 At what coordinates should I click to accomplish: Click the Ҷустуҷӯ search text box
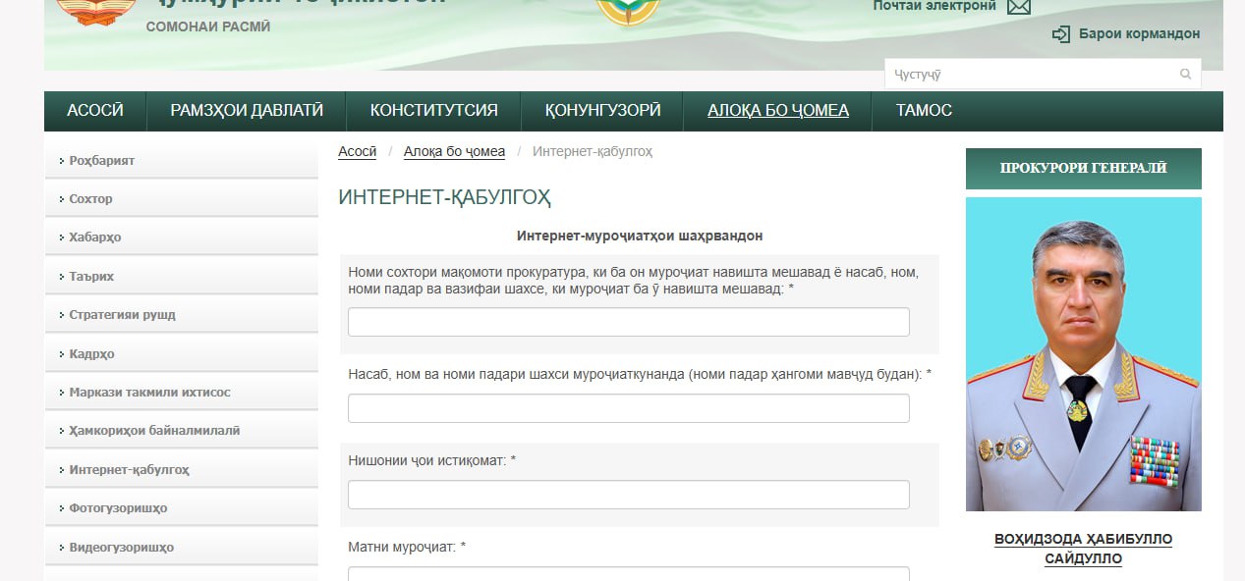point(1032,75)
